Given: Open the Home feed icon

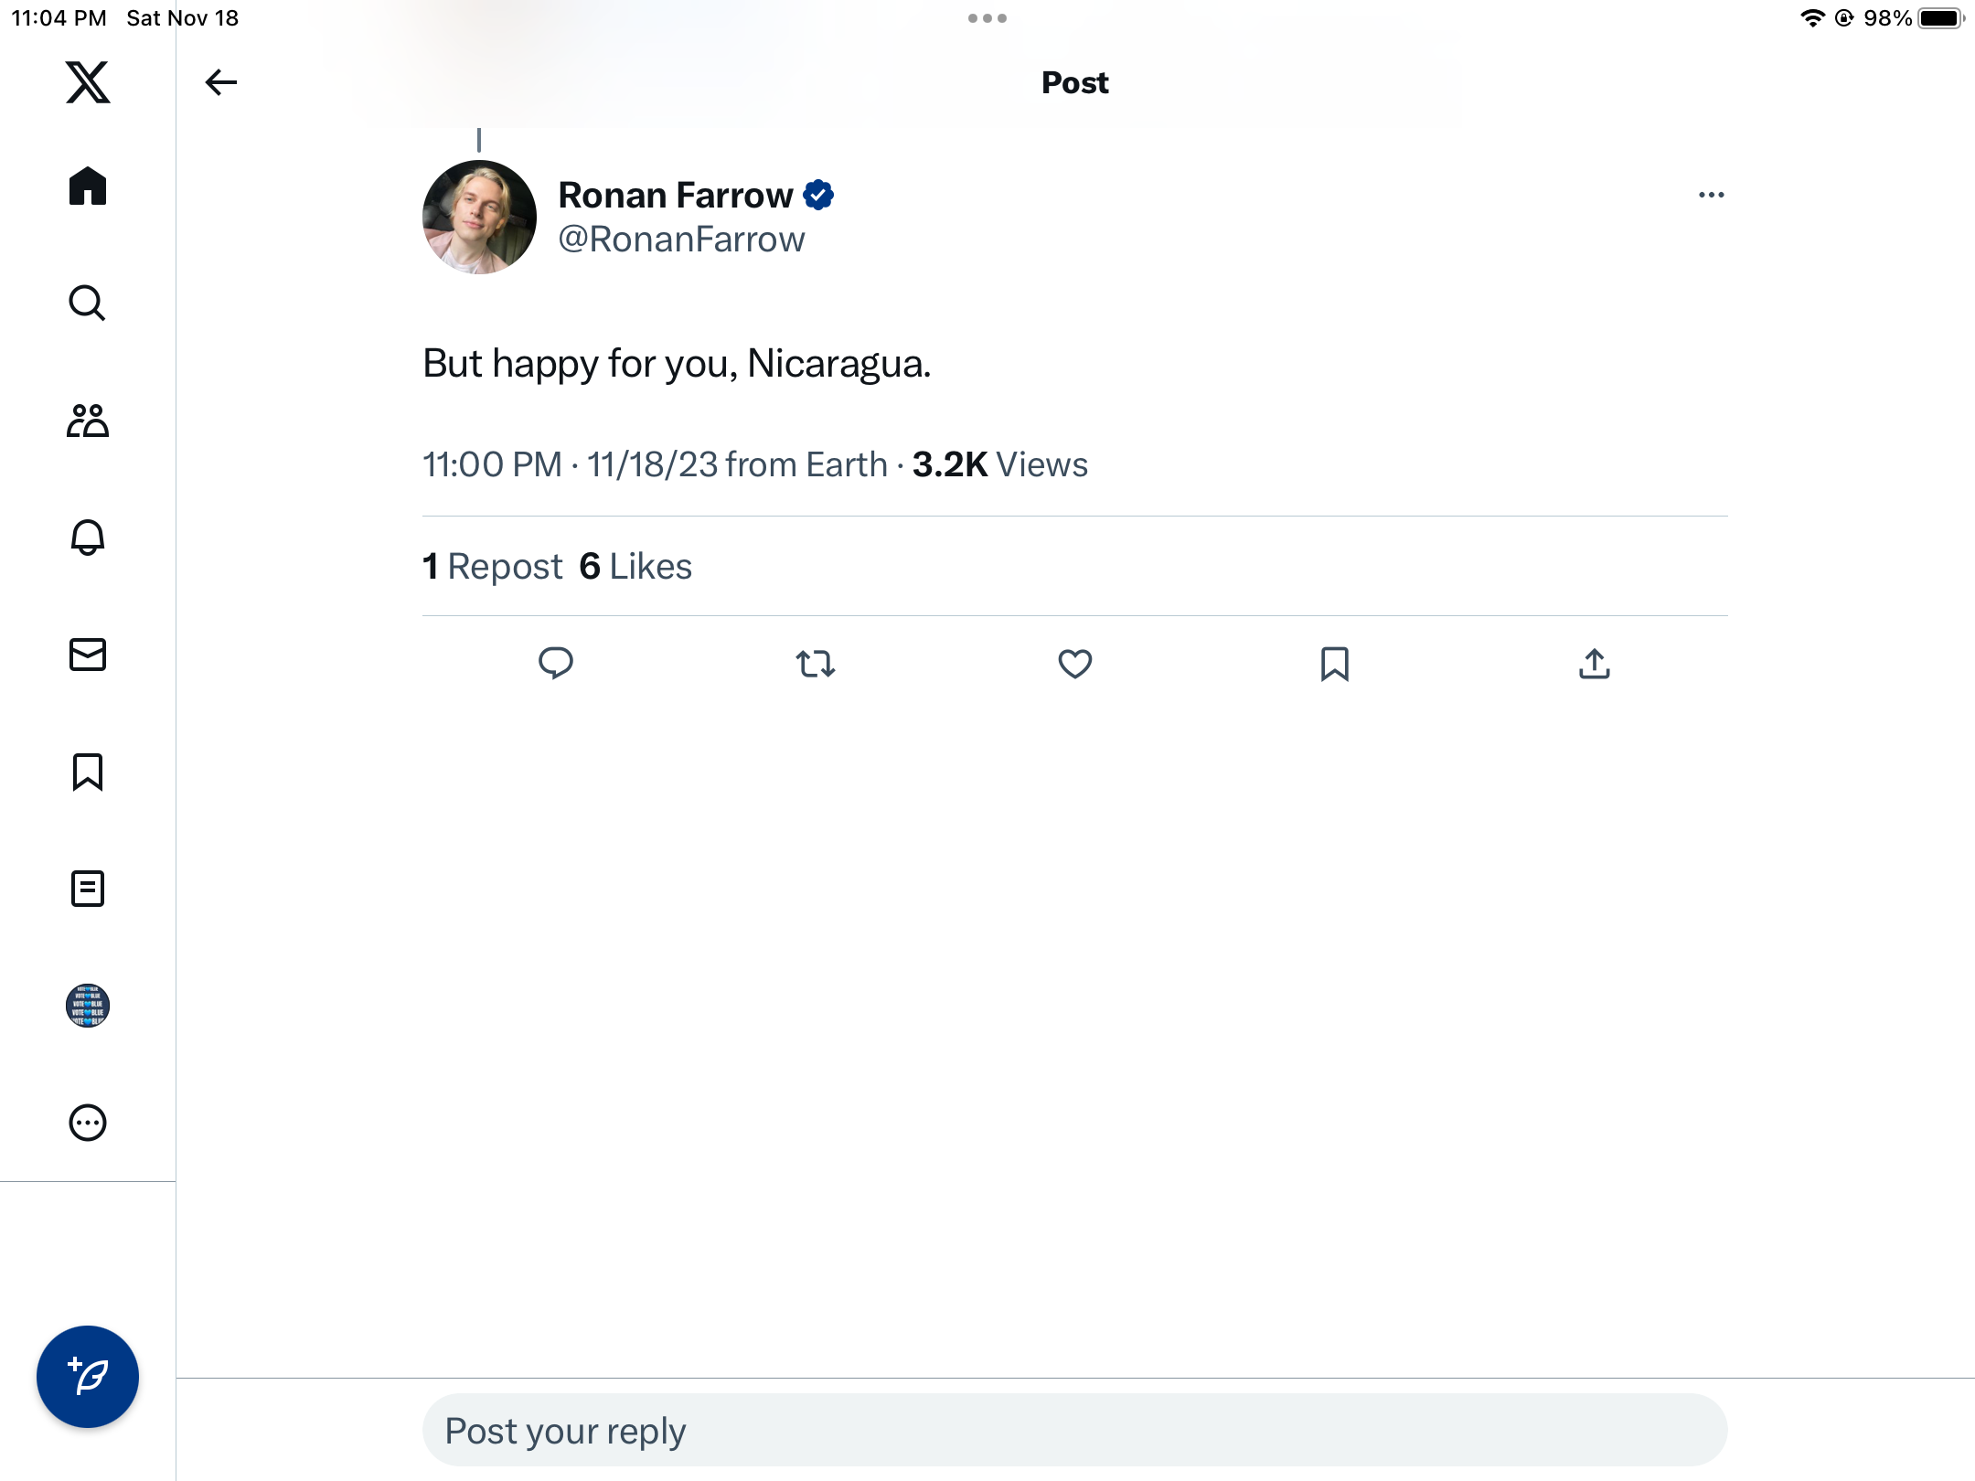Looking at the screenshot, I should [x=88, y=186].
